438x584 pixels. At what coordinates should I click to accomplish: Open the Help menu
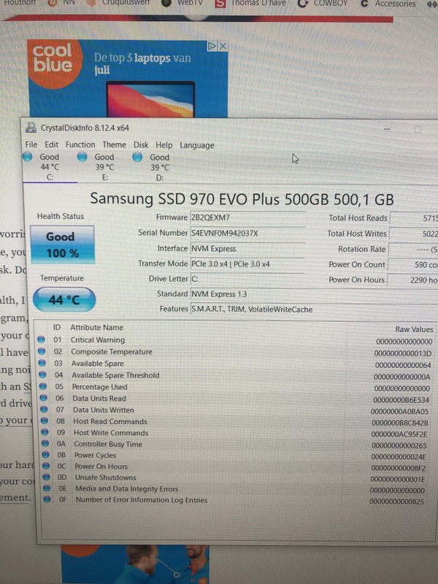164,145
